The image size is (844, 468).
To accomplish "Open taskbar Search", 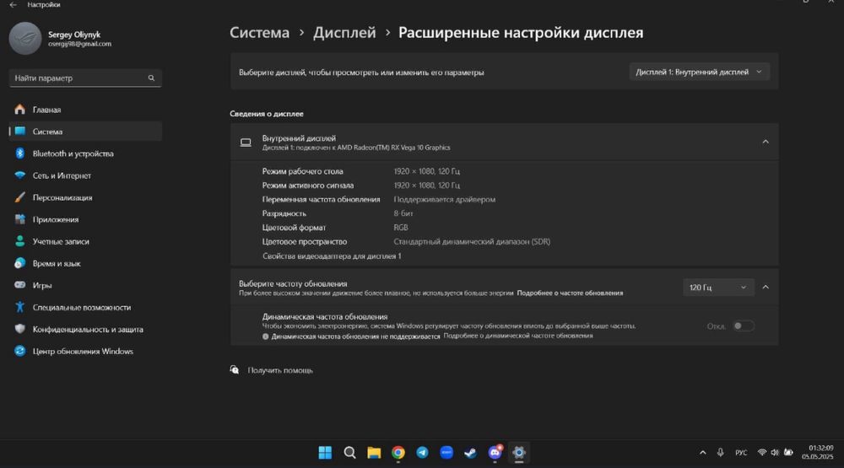I will (349, 453).
